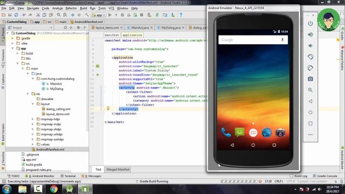Screen dimensions: 345x194
Task: Open the Refactor menu
Action: [71, 8]
